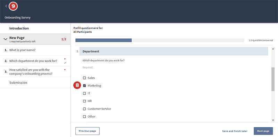Screen dimensions: 278x137
Task: Click the red number 8 marker
Action: [77, 85]
